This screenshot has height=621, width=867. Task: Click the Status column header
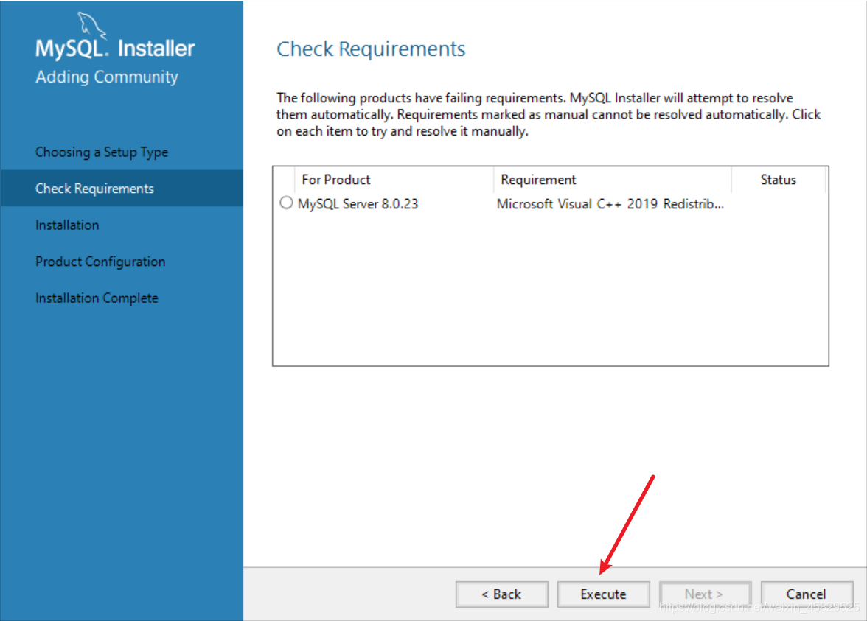tap(778, 180)
